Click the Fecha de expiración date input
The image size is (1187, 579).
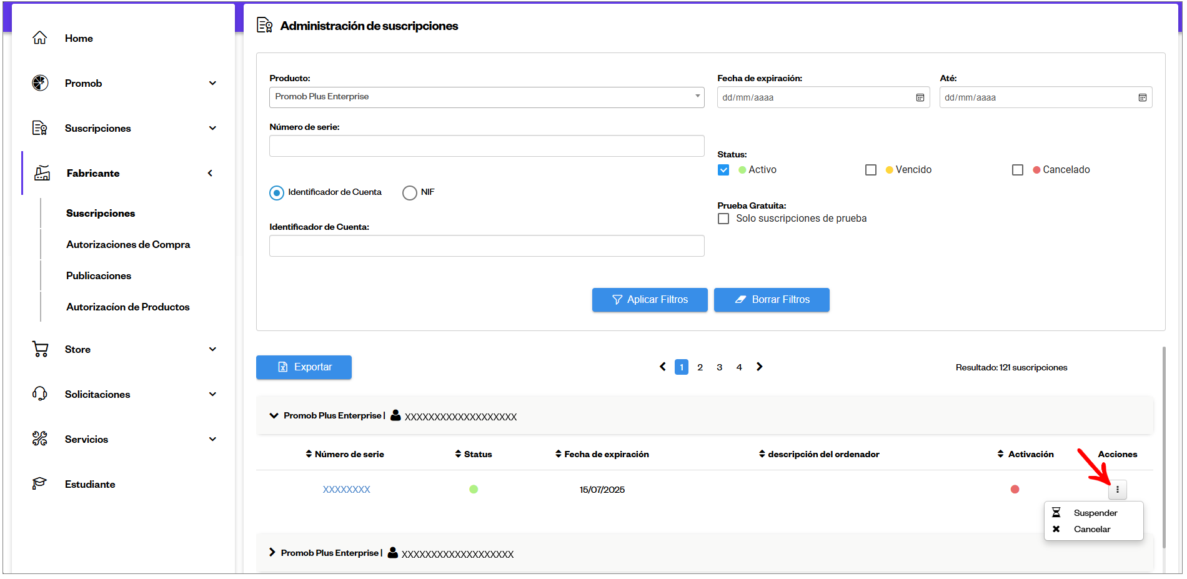tap(823, 97)
